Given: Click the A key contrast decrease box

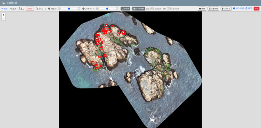Looking at the screenshot, I should (x=97, y=9).
